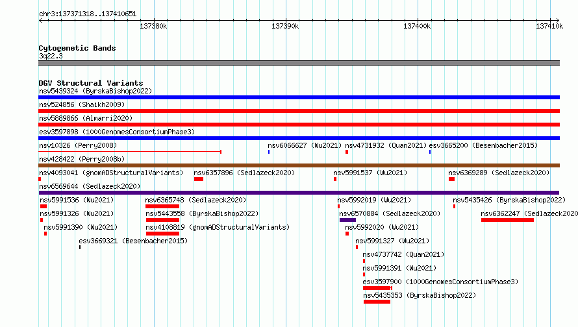Viewport: 578px width, 327px height.
Task: Select the blue nsv5439324 variant bar
Action: point(299,97)
